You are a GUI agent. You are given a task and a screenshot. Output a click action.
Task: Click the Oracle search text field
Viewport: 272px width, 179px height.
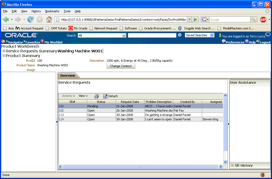152,35
